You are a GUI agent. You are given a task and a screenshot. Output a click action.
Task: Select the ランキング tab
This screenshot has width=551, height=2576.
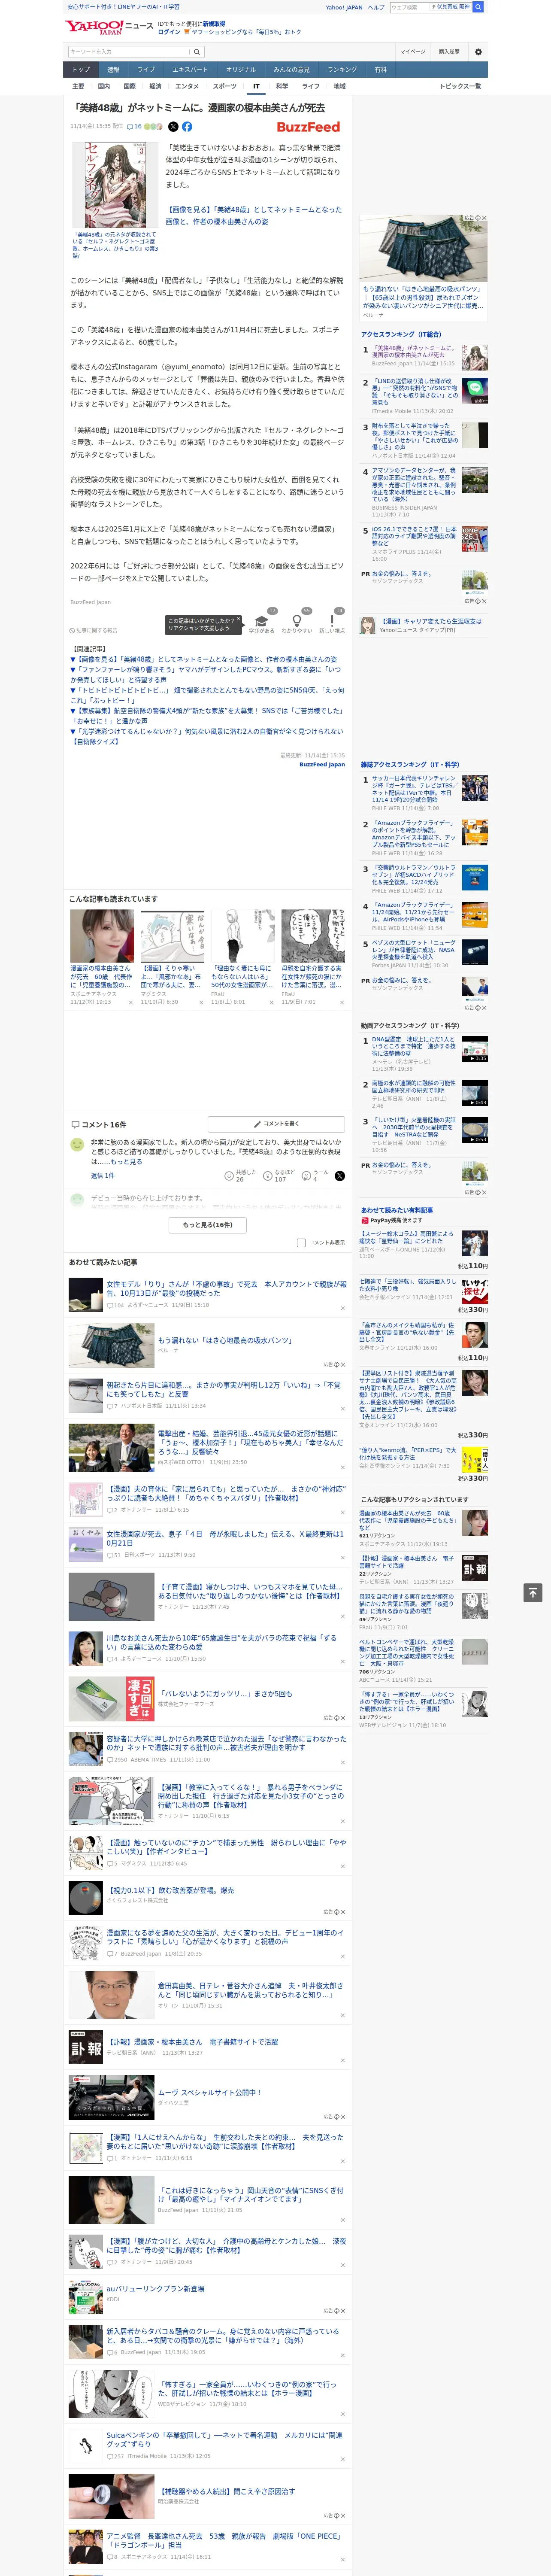point(342,70)
